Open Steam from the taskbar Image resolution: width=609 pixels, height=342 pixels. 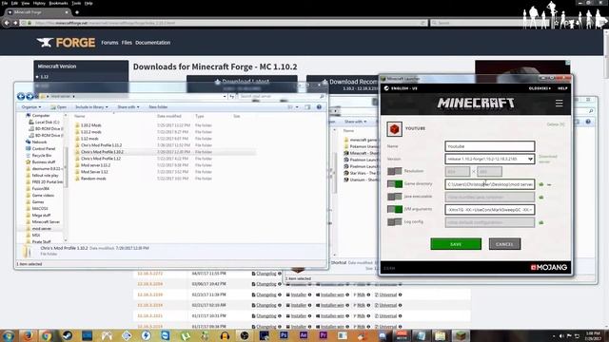click(x=68, y=335)
